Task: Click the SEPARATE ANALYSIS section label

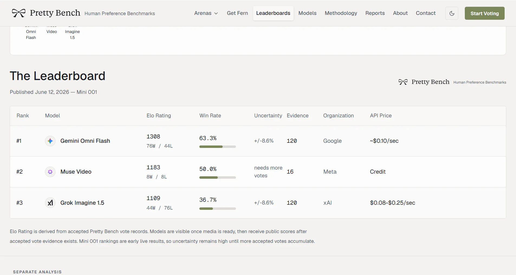Action: (37, 272)
